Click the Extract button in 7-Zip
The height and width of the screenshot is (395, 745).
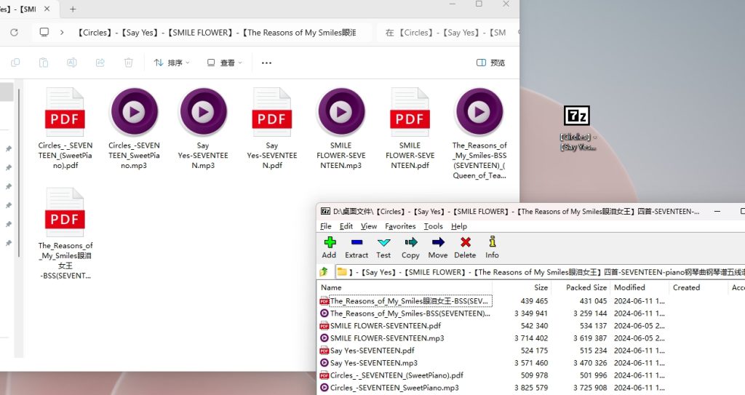356,247
